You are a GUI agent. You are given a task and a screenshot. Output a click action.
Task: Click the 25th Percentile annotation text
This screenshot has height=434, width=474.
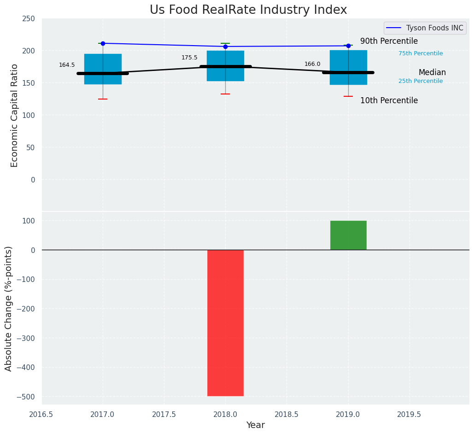pyautogui.click(x=421, y=81)
